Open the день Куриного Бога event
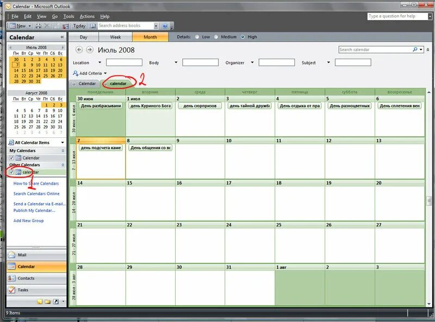The height and width of the screenshot is (322, 435). (x=151, y=105)
